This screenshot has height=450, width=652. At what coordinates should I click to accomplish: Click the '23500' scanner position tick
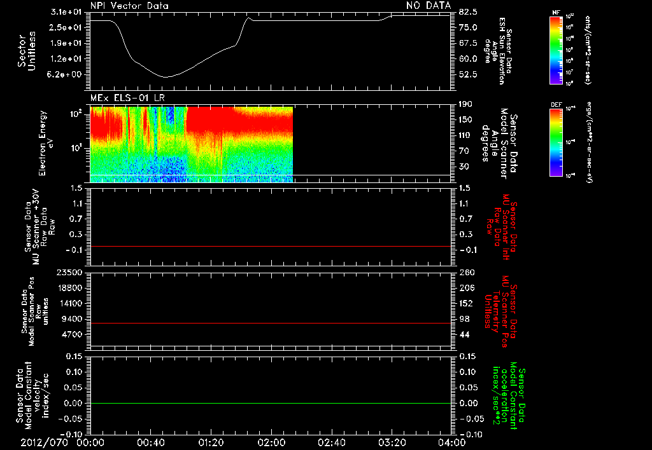point(69,272)
